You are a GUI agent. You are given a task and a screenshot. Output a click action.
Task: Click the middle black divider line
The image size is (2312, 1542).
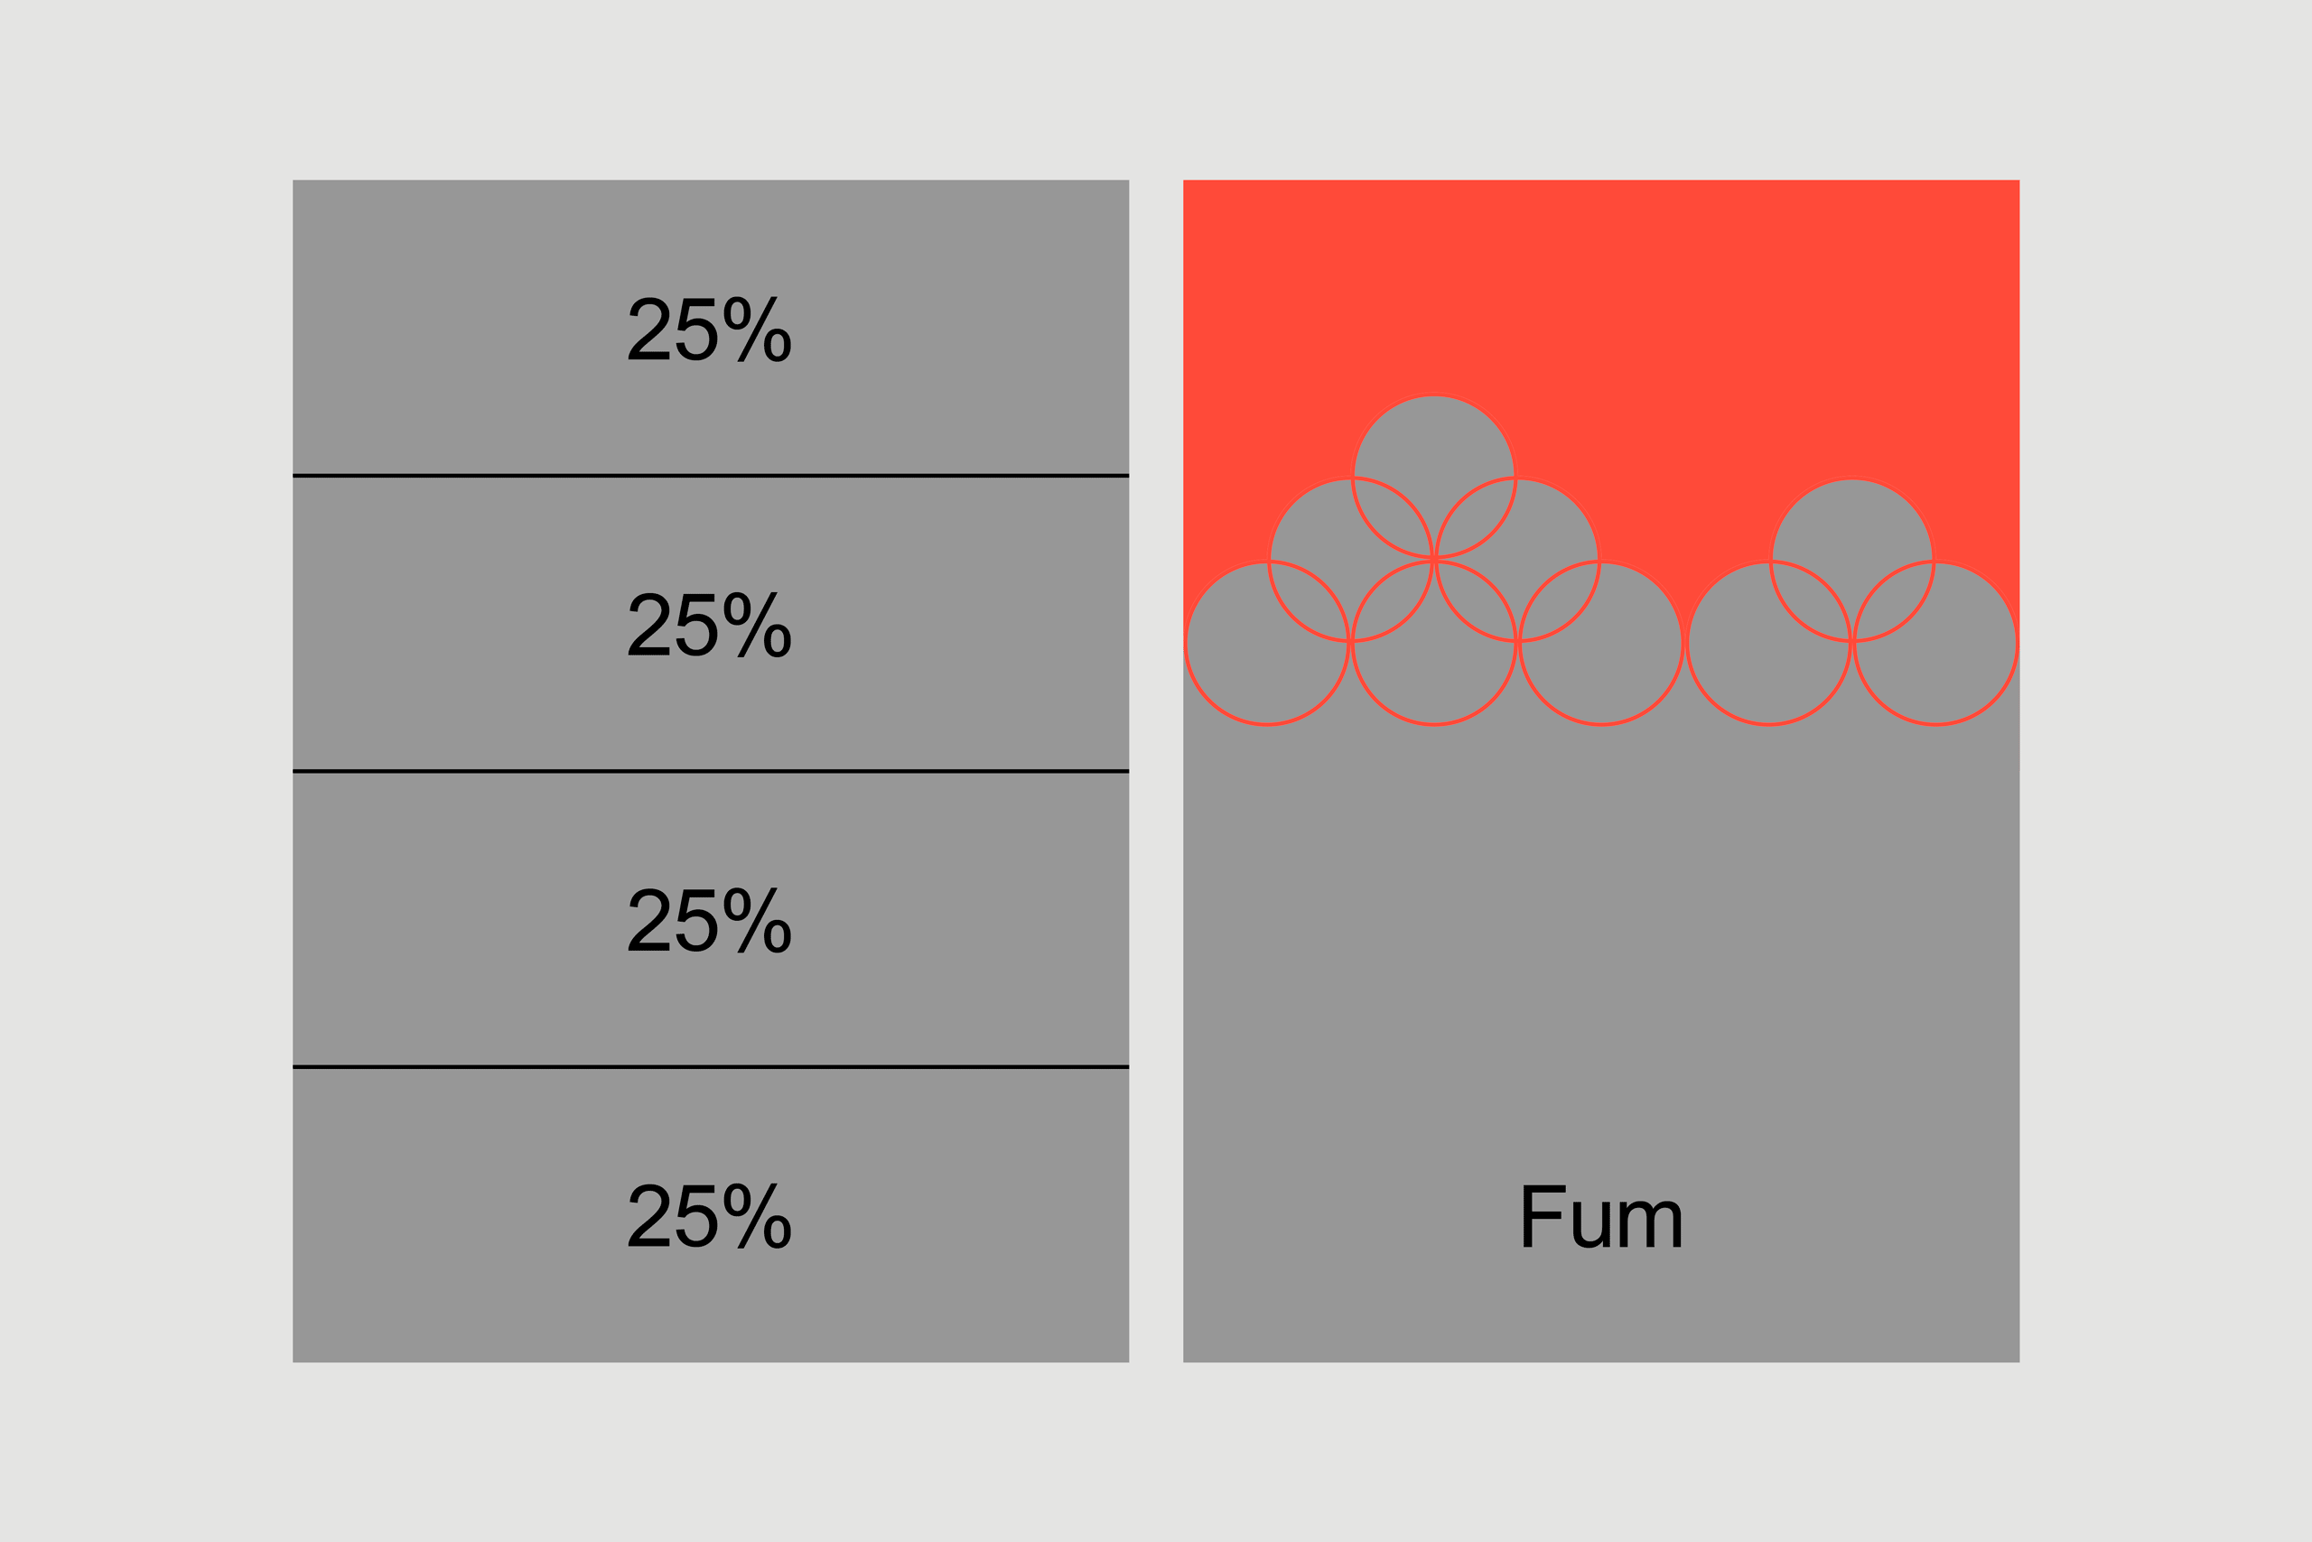pyautogui.click(x=711, y=771)
